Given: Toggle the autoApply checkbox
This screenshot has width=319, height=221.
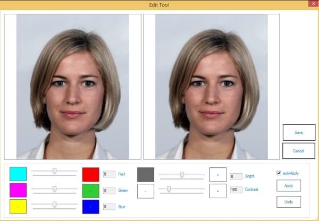Looking at the screenshot, I should tap(279, 173).
